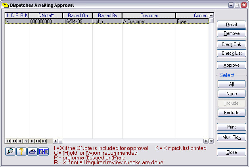Sort by Customer column header
This screenshot has height=167, width=249.
point(149,15)
